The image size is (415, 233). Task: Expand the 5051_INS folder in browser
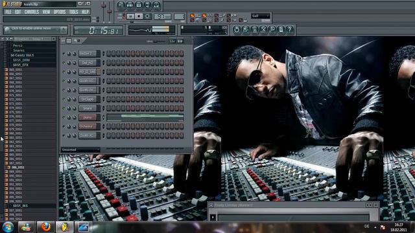pos(20,206)
